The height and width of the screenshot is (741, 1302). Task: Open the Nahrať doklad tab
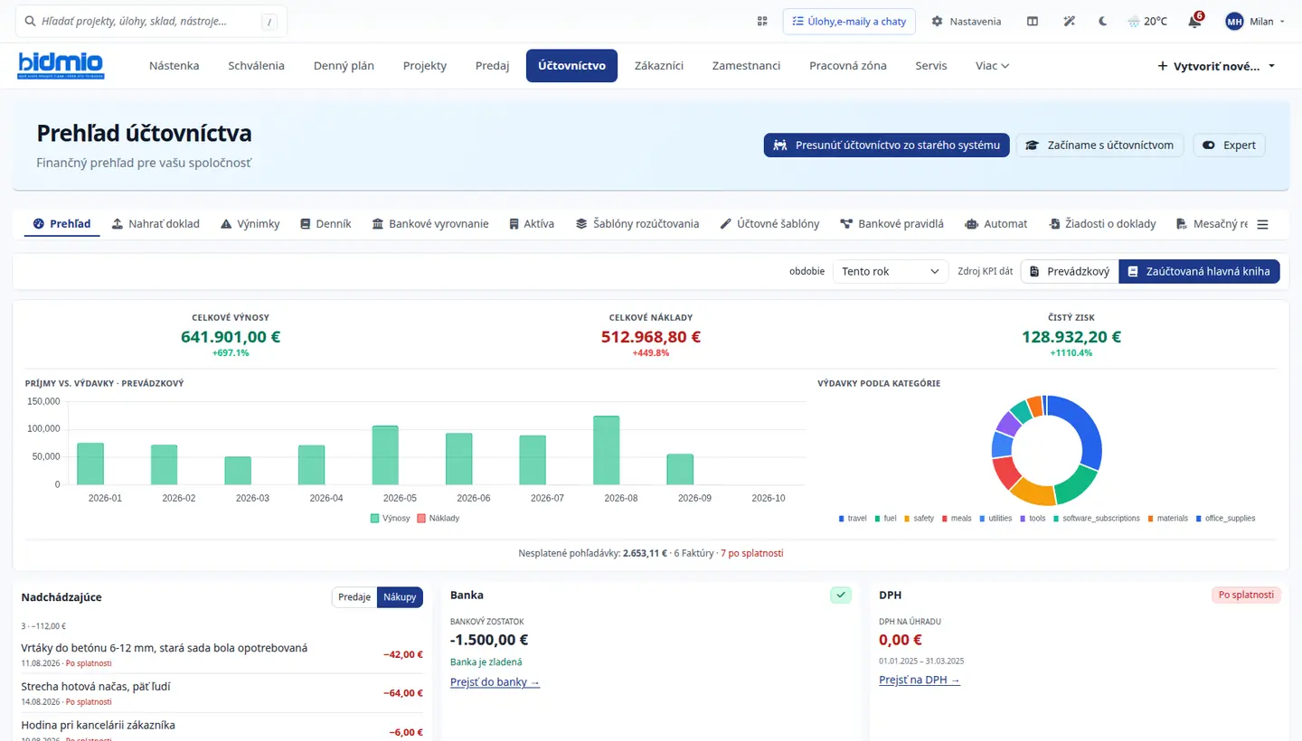156,223
